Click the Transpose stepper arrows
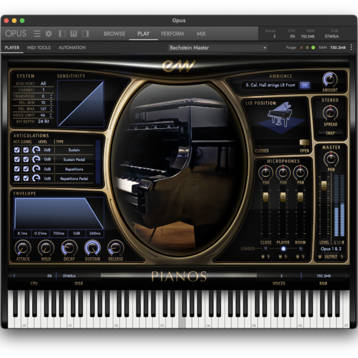358x358 pixels. (51, 96)
